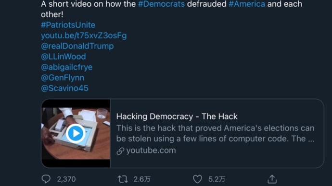This screenshot has width=332, height=186.
Task: Like the tweet with heart icon
Action: pos(197,179)
